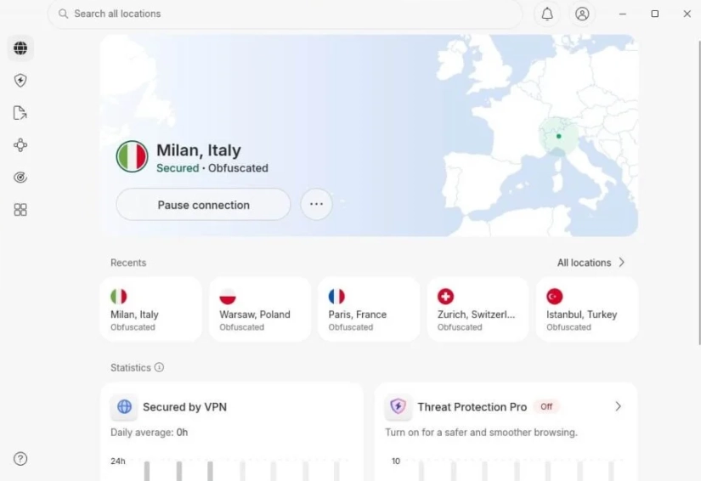Expand Threat Protection Pro chevron

(618, 406)
